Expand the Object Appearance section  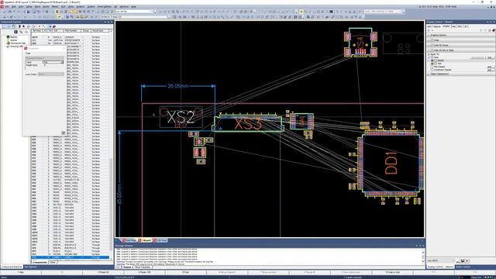429,74
